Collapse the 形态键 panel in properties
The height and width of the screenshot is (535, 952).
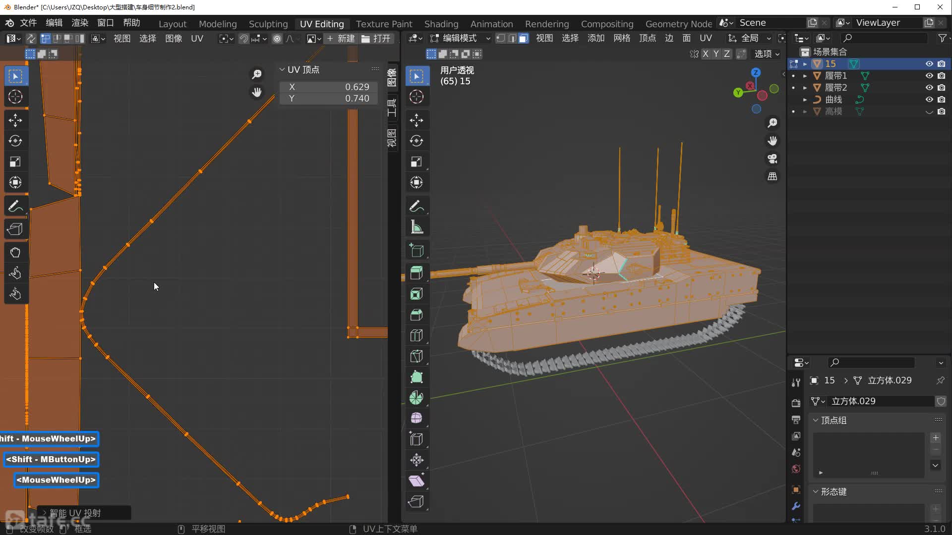pyautogui.click(x=817, y=491)
